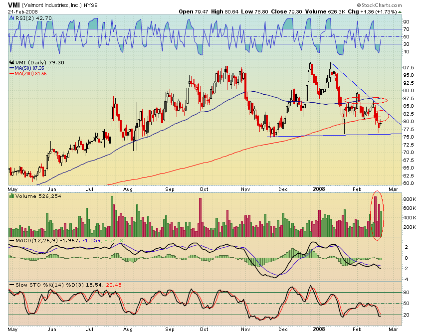The image size is (424, 333).
Task: Click the green MACD histogram value -0.408
Action: point(113,241)
